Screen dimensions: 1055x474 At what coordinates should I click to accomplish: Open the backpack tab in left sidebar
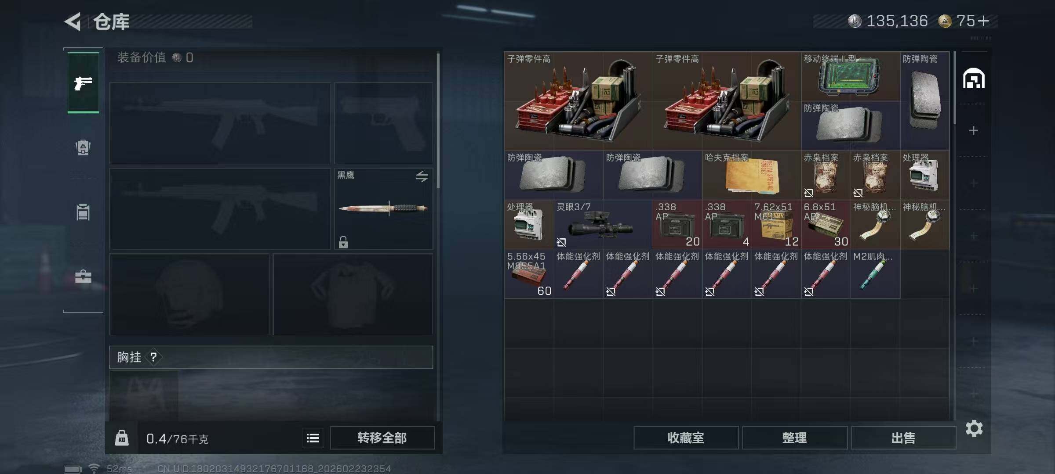[83, 147]
